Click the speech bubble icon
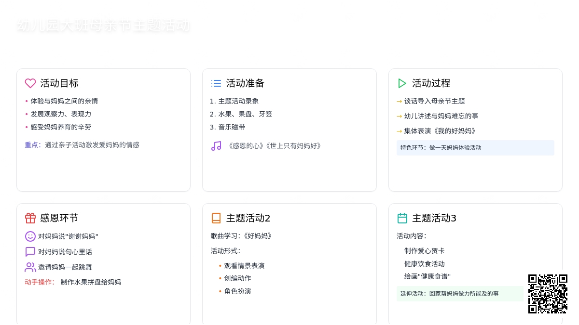Screen dimensions: 579x325 point(30,252)
